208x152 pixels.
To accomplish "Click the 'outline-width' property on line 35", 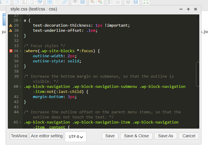I will [x=48, y=56].
